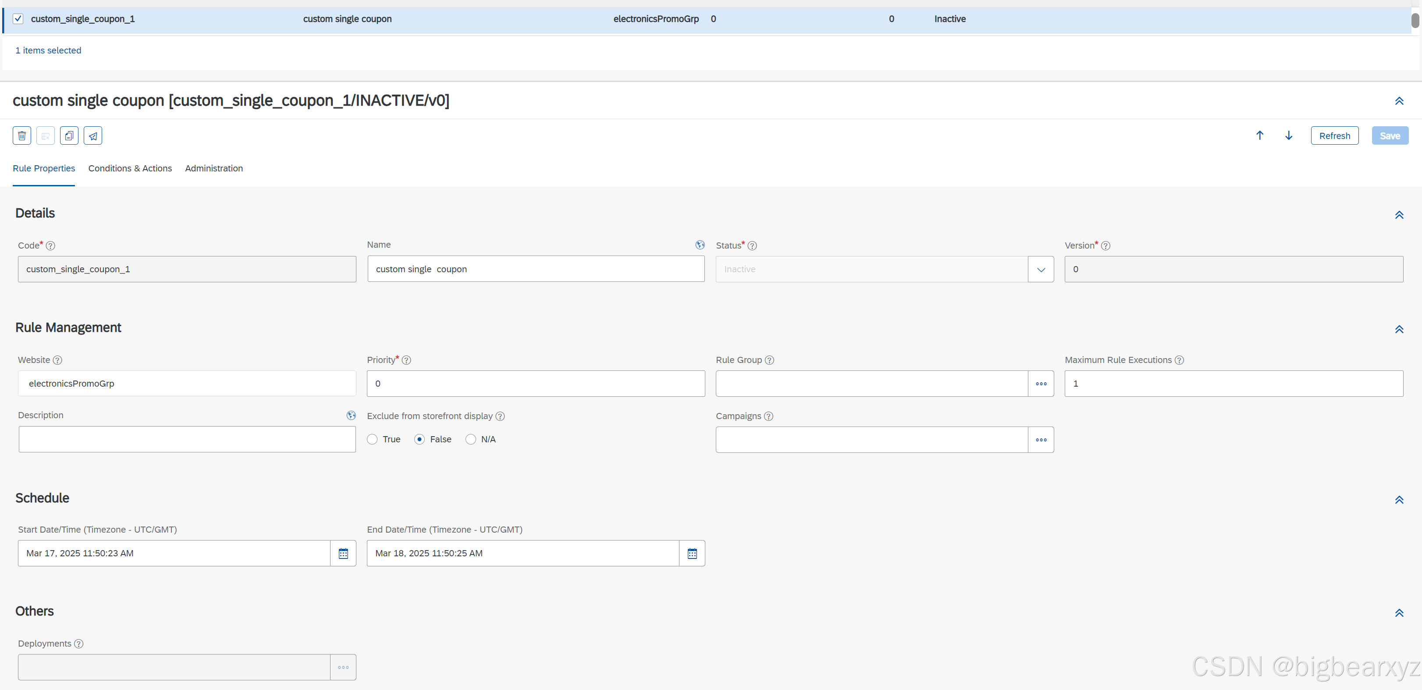The height and width of the screenshot is (690, 1422).
Task: Go to next item with down arrow
Action: 1288,136
